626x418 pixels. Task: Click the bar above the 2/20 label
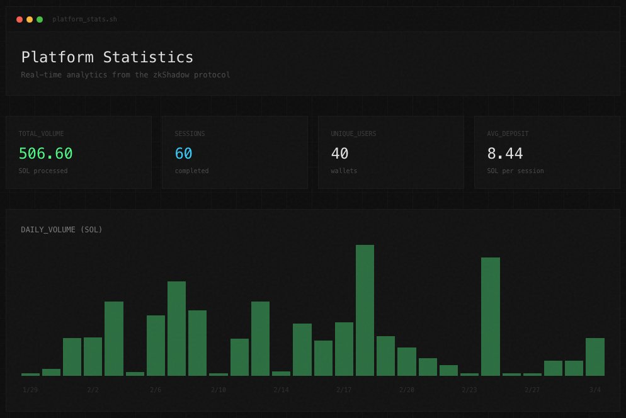(407, 361)
